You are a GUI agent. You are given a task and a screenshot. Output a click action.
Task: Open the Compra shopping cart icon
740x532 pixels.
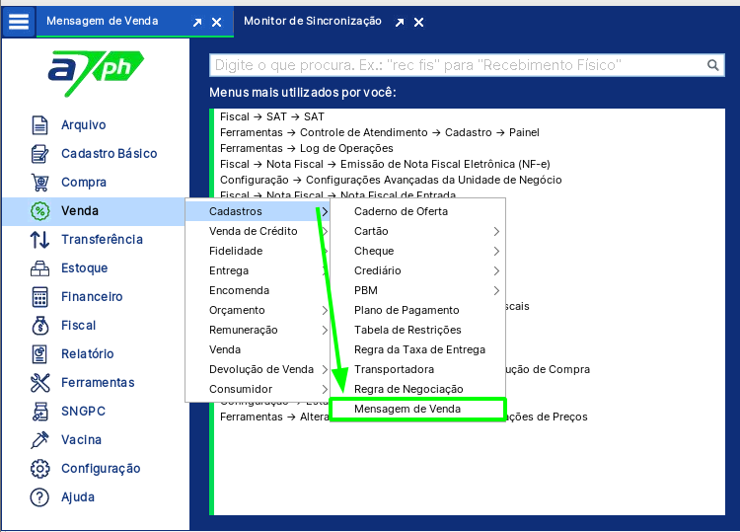(39, 183)
